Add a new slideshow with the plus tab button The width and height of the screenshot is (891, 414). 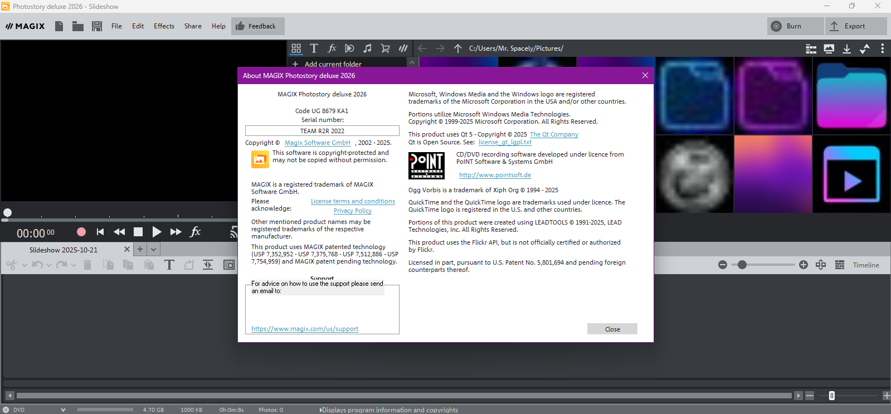[140, 250]
